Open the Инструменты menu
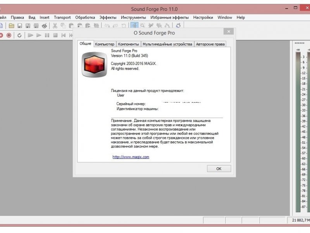This screenshot has height=233, width=310. (x=133, y=17)
